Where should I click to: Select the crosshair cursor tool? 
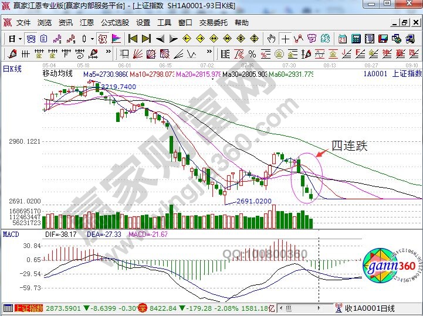tap(285, 39)
